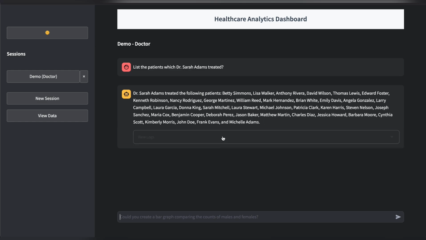The height and width of the screenshot is (240, 426).
Task: Click the robot icon beside Dr. Sarah Adams response
Action: 126,94
